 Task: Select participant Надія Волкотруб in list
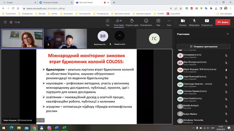pos(203,77)
